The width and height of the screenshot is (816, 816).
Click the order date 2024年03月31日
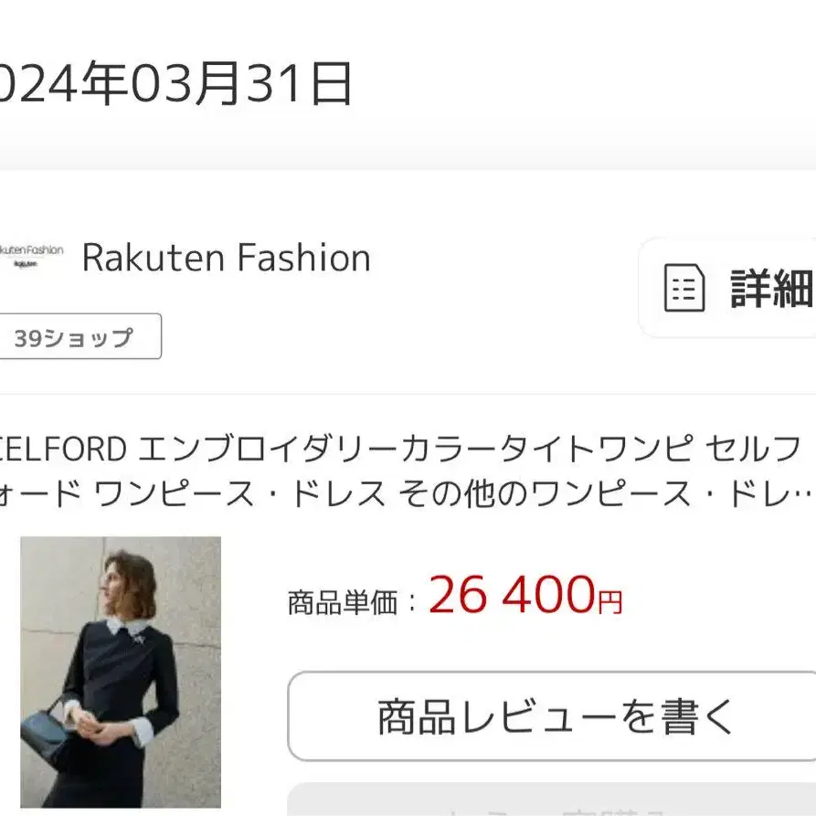174,86
